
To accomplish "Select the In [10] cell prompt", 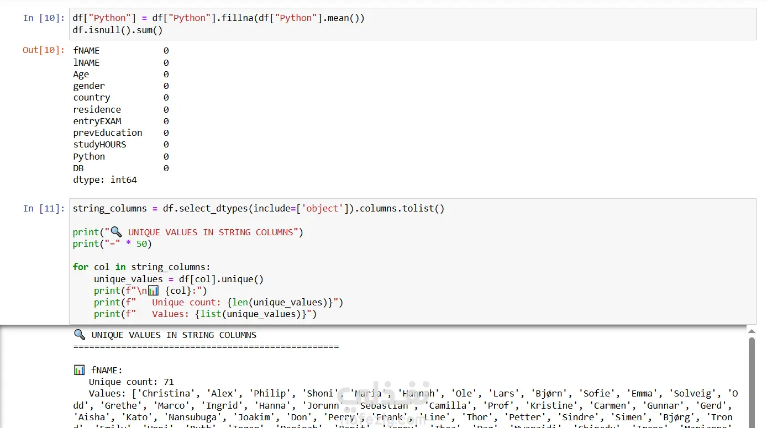I will click(44, 18).
